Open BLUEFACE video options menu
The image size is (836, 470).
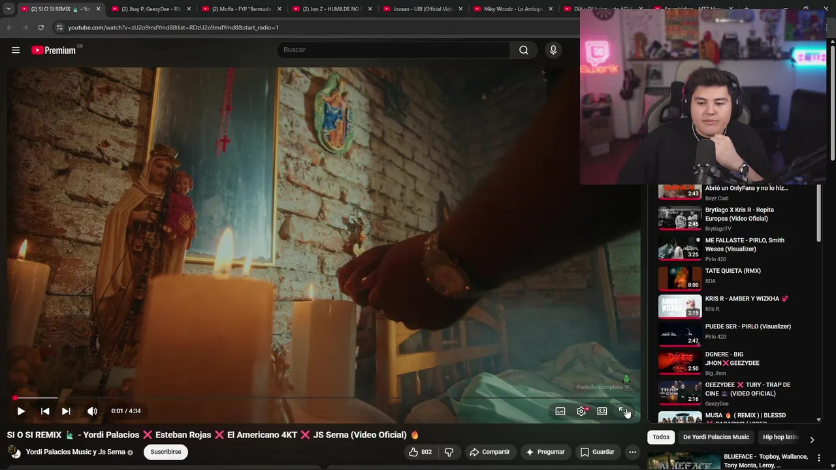click(819, 458)
